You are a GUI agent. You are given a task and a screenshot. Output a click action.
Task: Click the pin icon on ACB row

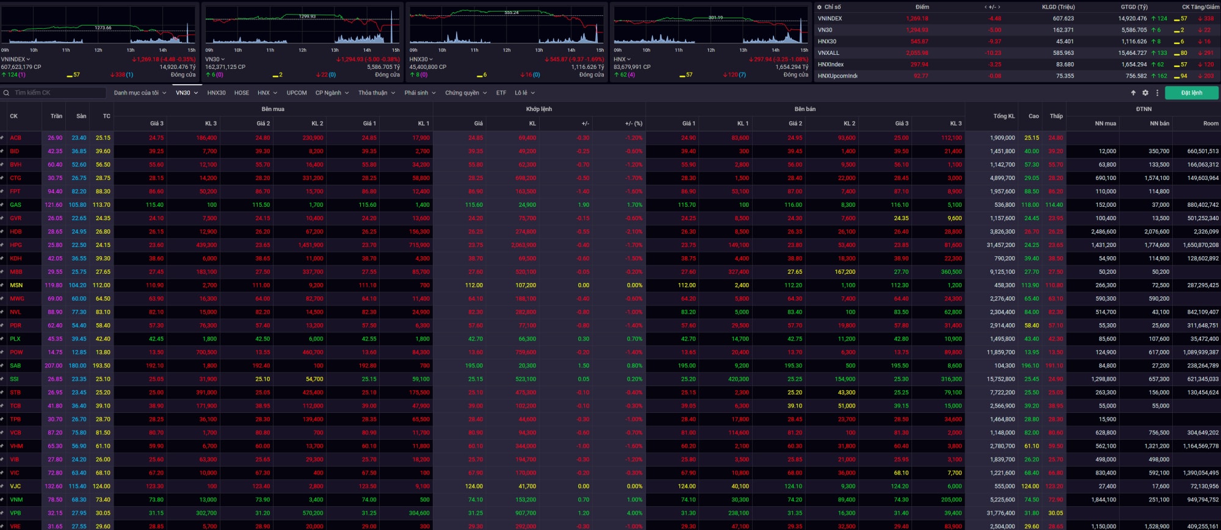(2, 138)
